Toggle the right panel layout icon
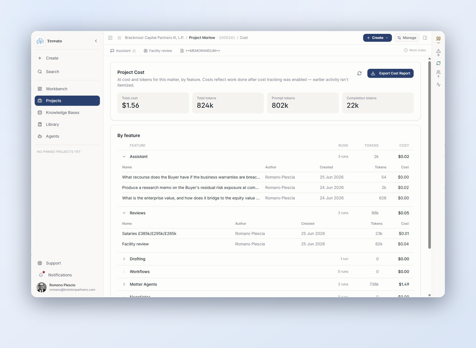The width and height of the screenshot is (476, 348). [425, 38]
